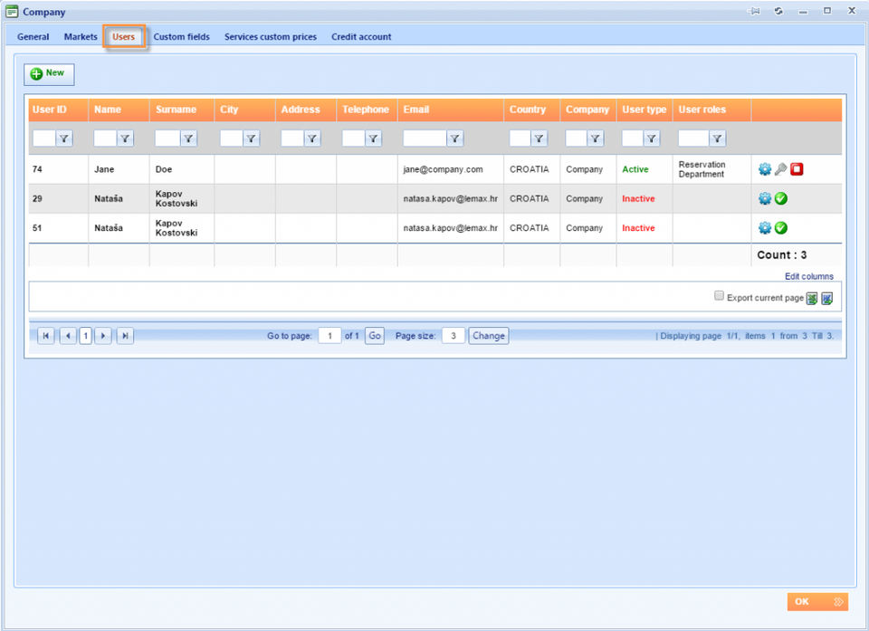
Task: Click the Active status of Jane Doe
Action: (635, 169)
